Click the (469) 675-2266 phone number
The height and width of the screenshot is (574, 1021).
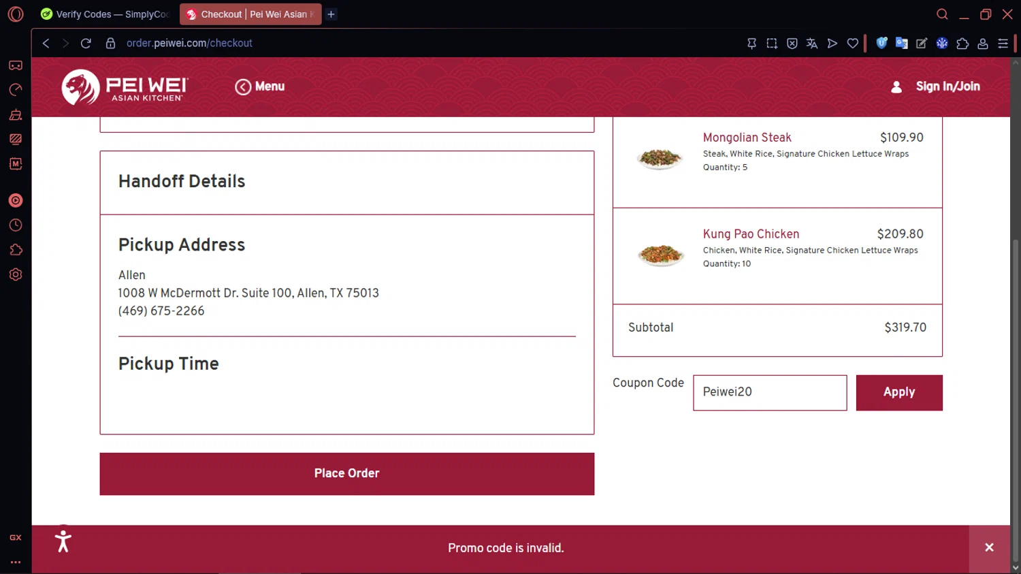click(161, 311)
